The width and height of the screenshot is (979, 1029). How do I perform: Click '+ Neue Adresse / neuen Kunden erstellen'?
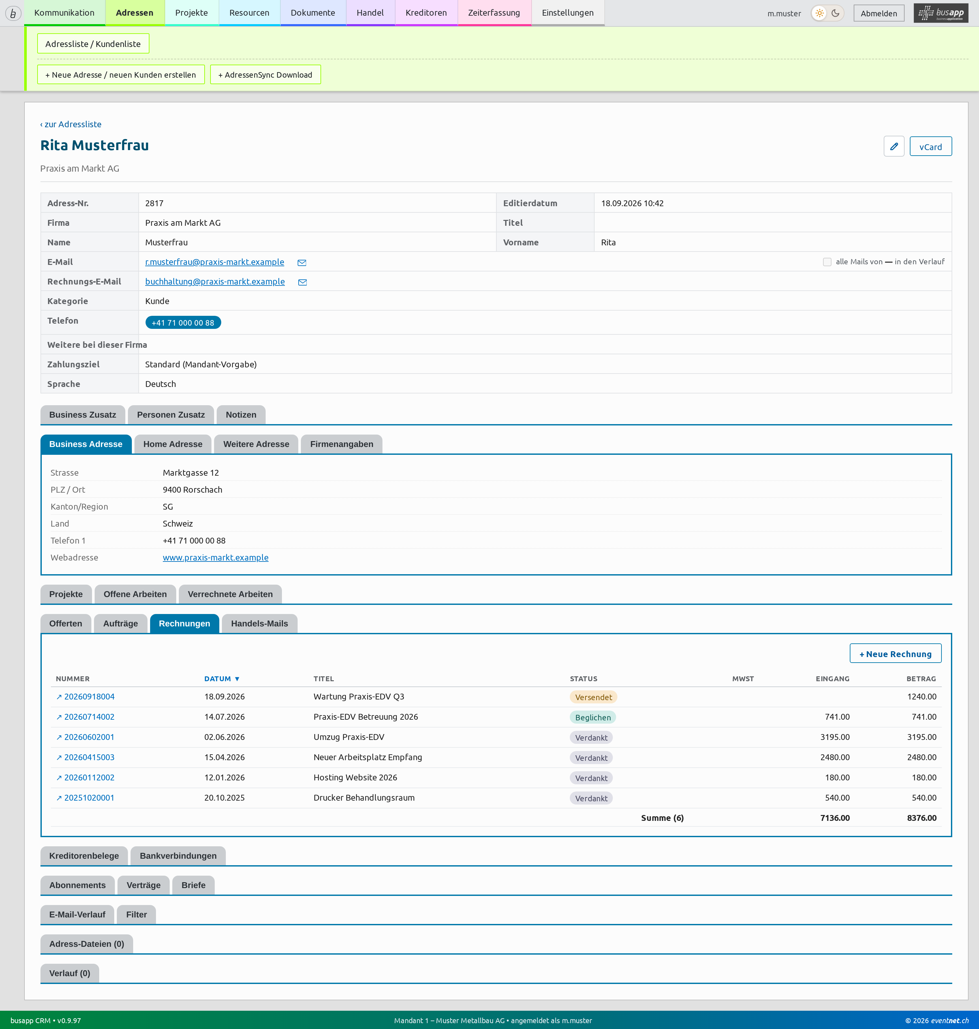click(x=120, y=75)
